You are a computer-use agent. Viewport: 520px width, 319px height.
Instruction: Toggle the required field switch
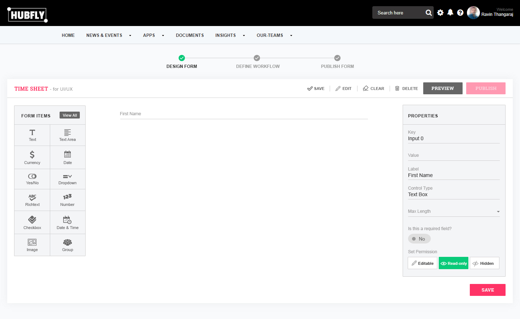pos(419,239)
